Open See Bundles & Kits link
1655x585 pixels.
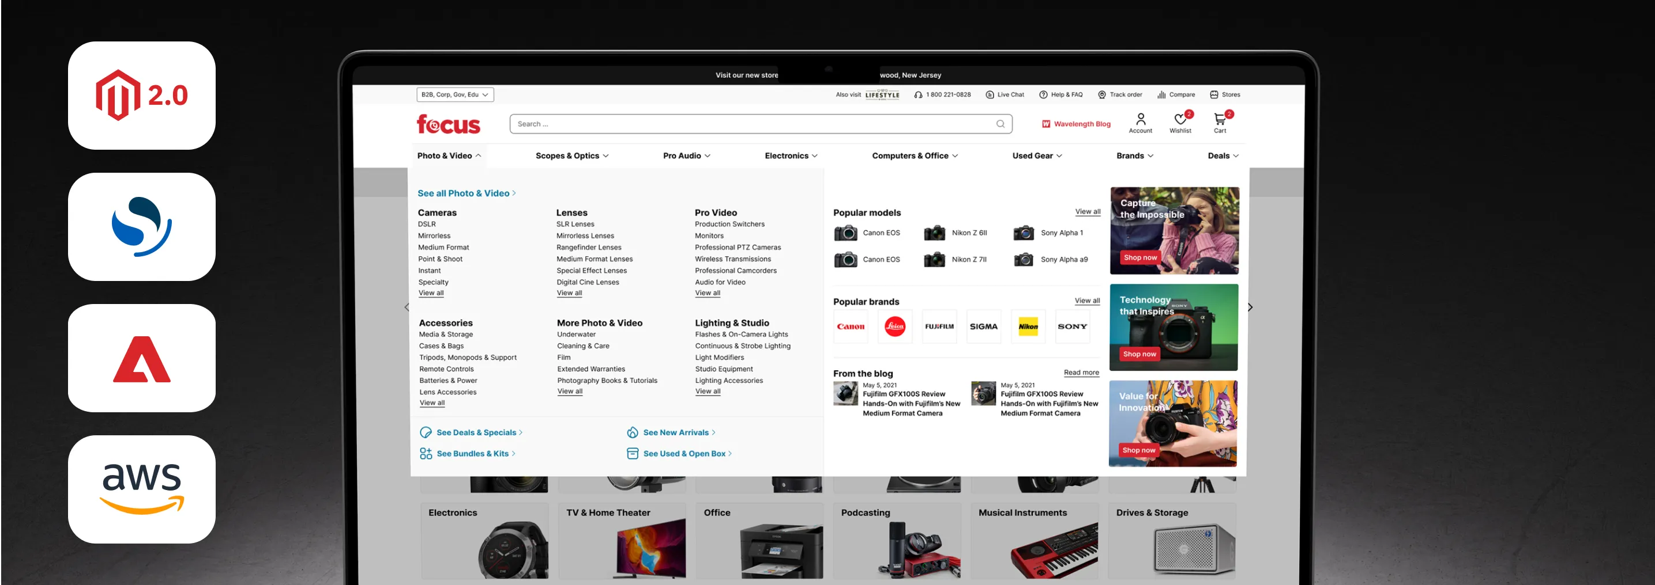point(468,454)
